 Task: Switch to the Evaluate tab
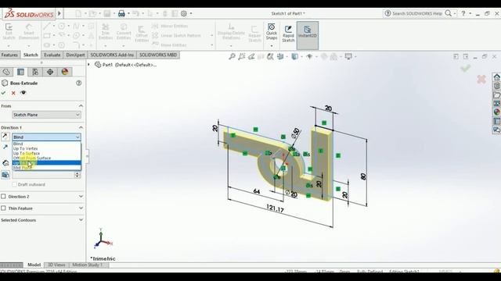coord(52,55)
